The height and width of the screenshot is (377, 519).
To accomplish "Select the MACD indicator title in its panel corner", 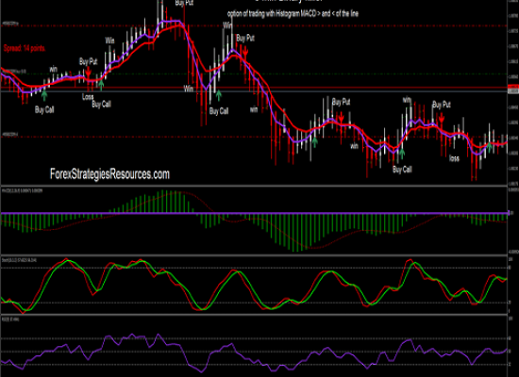I will pos(23,190).
